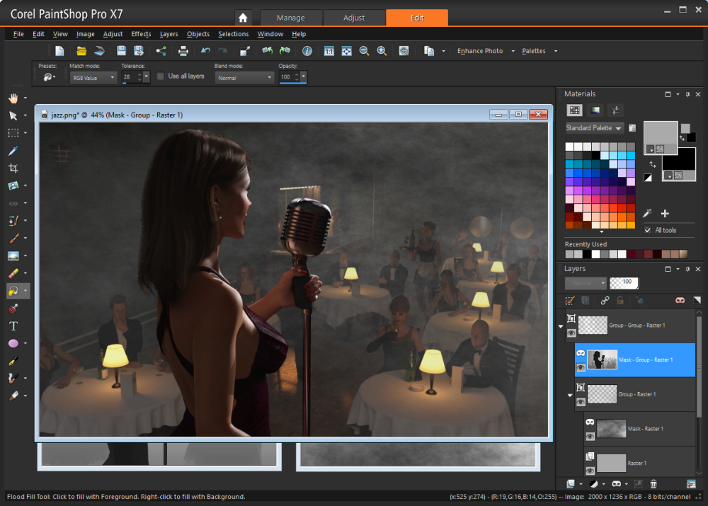Screen dimensions: 708x506
Task: Click the Palettes button
Action: [x=534, y=51]
